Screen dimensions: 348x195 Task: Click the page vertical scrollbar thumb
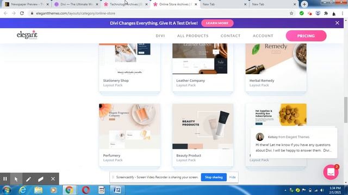(346, 109)
